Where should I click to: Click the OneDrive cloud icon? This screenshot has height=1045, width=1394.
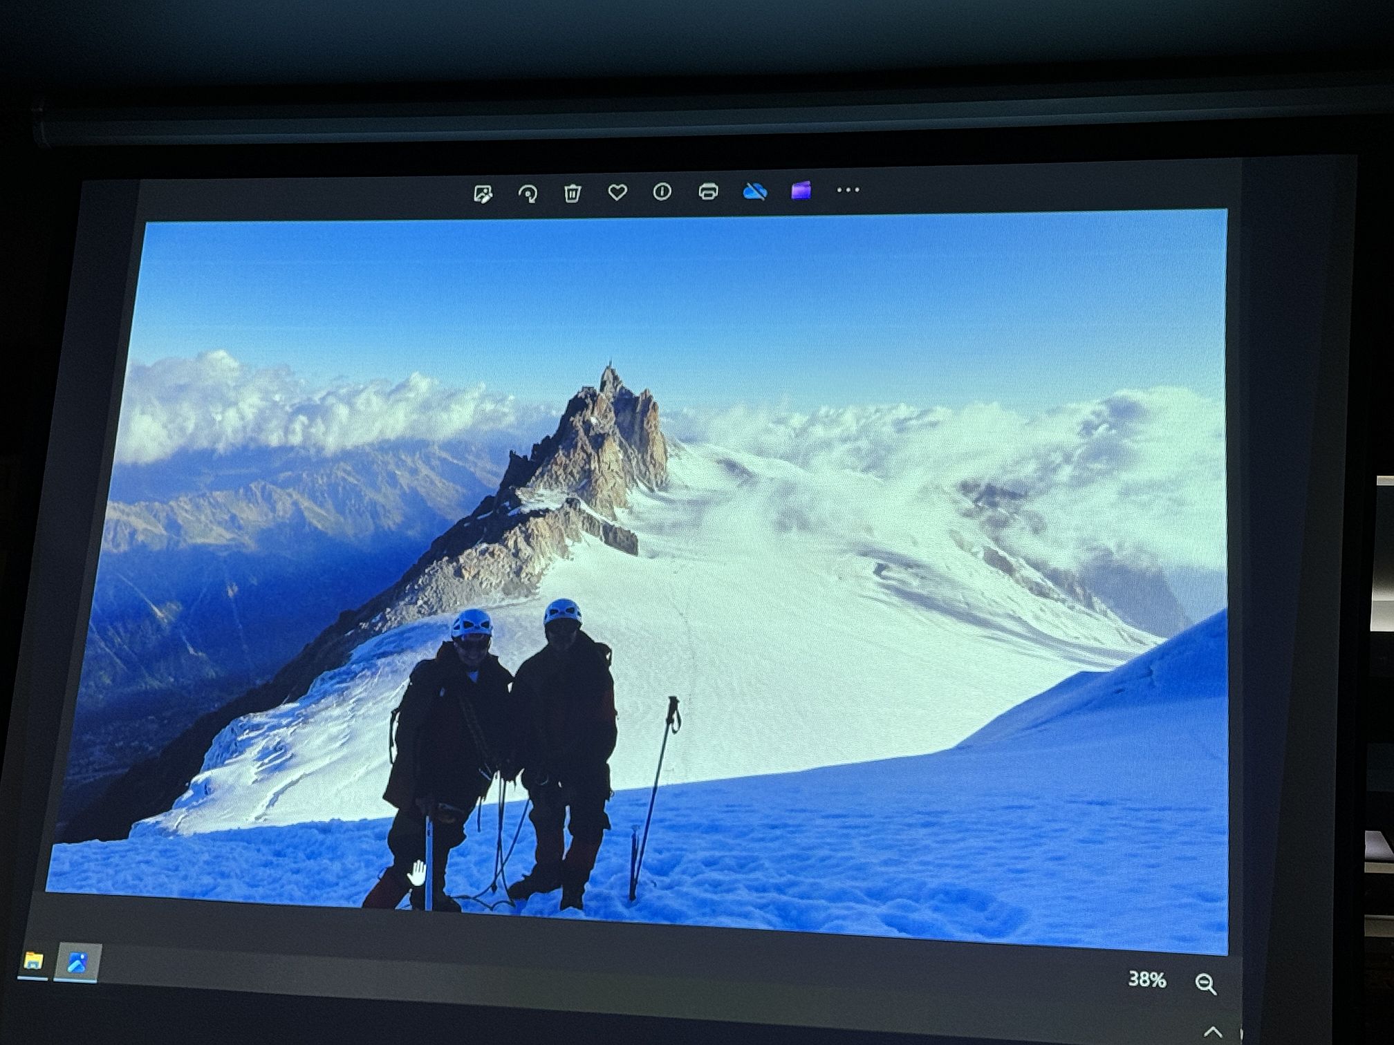coord(754,191)
